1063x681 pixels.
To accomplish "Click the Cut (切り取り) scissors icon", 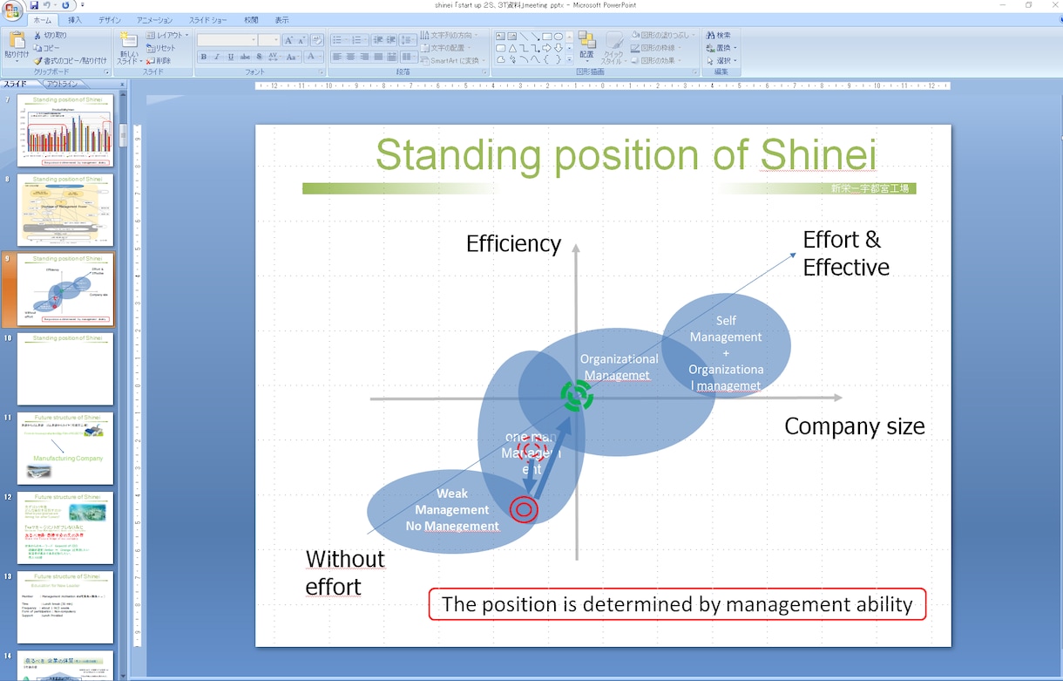I will pyautogui.click(x=37, y=36).
